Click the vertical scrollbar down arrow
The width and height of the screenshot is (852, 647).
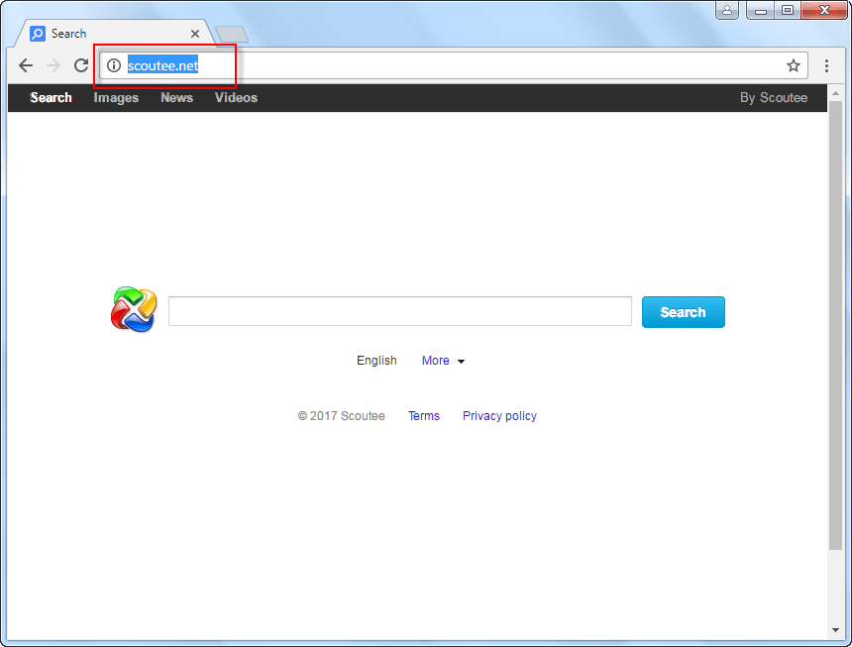pyautogui.click(x=835, y=630)
